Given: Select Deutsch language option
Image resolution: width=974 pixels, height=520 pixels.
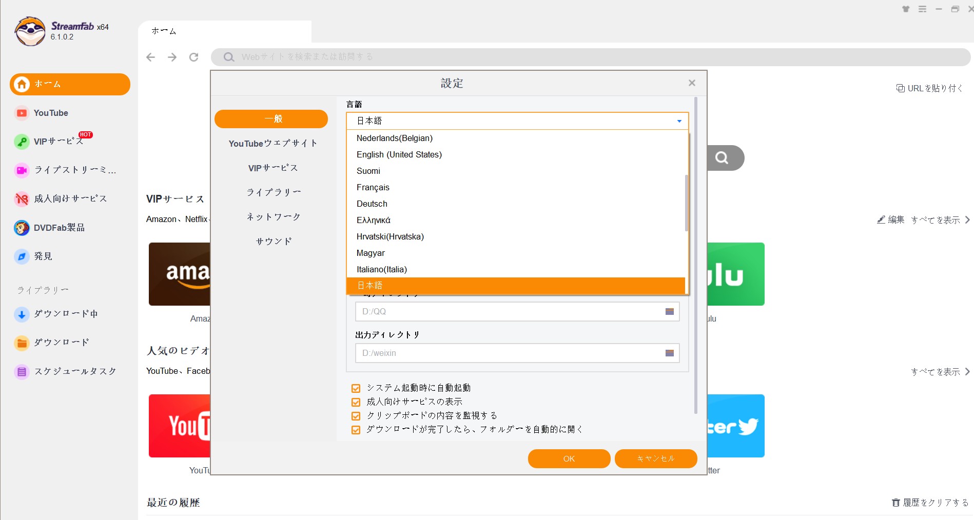Looking at the screenshot, I should pos(516,204).
